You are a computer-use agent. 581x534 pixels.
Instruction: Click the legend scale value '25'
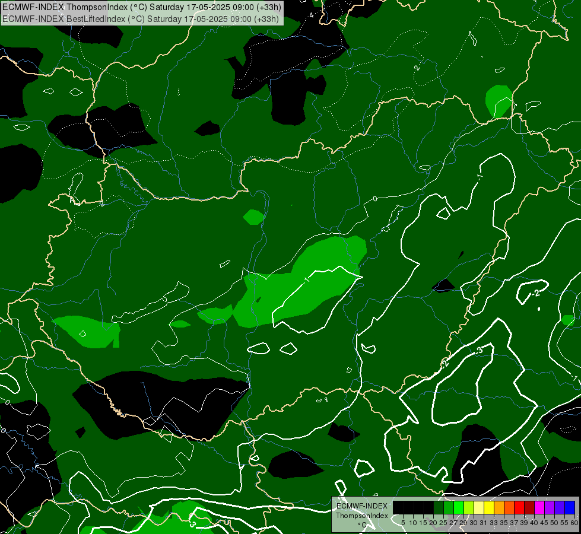coord(443,523)
